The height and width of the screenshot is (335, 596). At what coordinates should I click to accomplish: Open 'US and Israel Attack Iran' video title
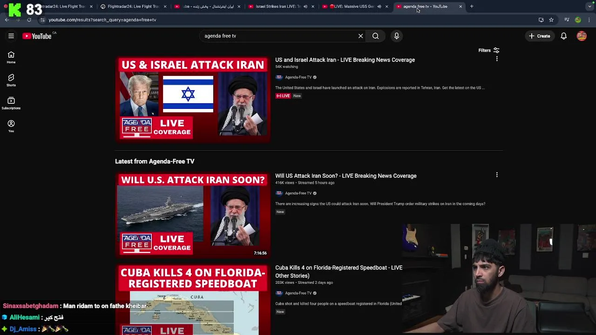(345, 60)
